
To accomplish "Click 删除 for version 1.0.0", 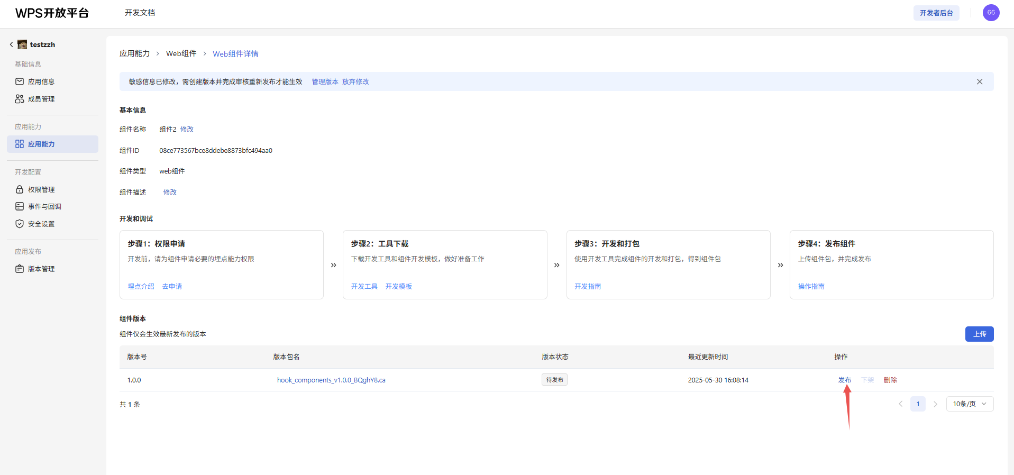I will click(890, 380).
